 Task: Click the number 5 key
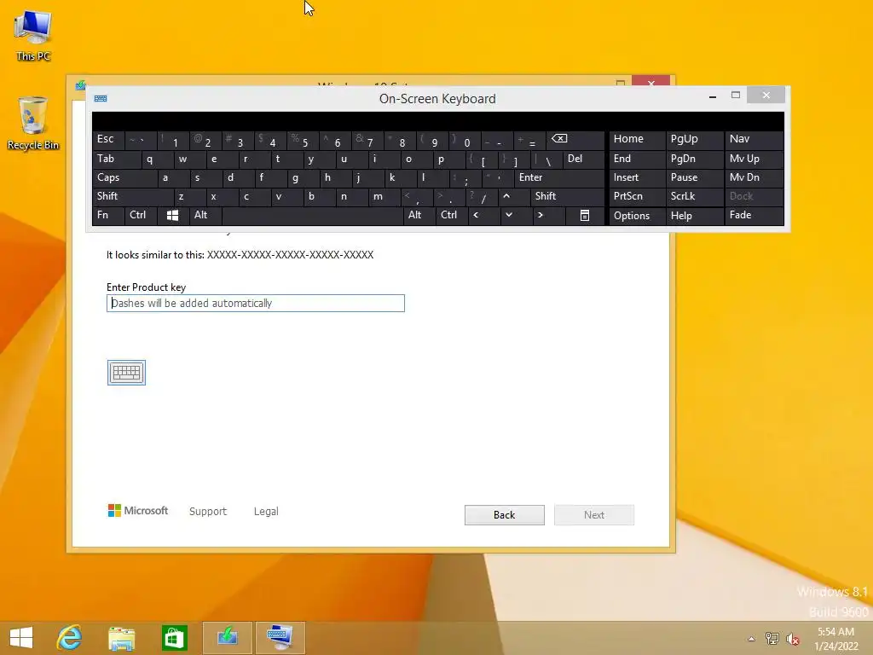(x=303, y=140)
